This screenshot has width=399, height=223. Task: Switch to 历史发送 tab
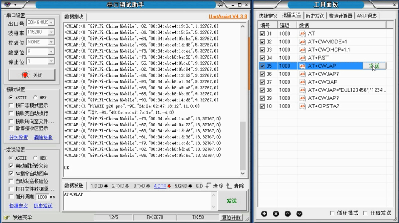click(315, 16)
